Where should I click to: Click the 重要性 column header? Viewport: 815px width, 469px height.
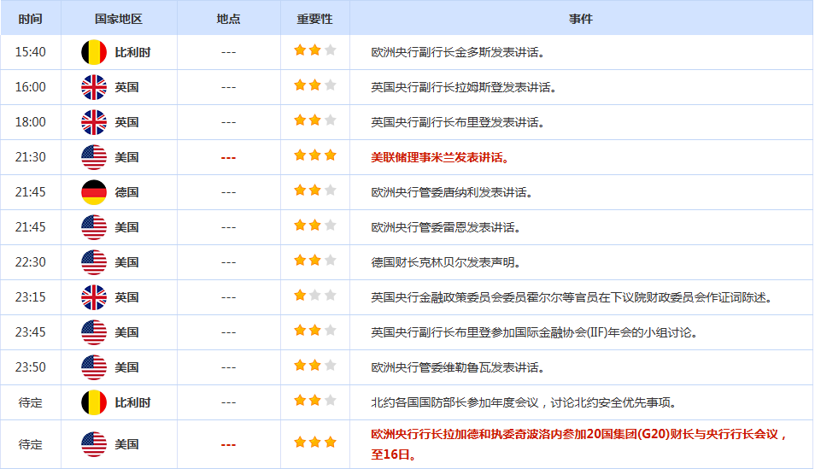(x=314, y=19)
